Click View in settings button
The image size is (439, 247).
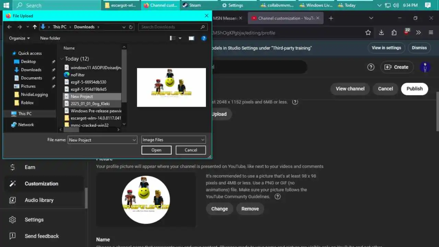[x=386, y=48]
